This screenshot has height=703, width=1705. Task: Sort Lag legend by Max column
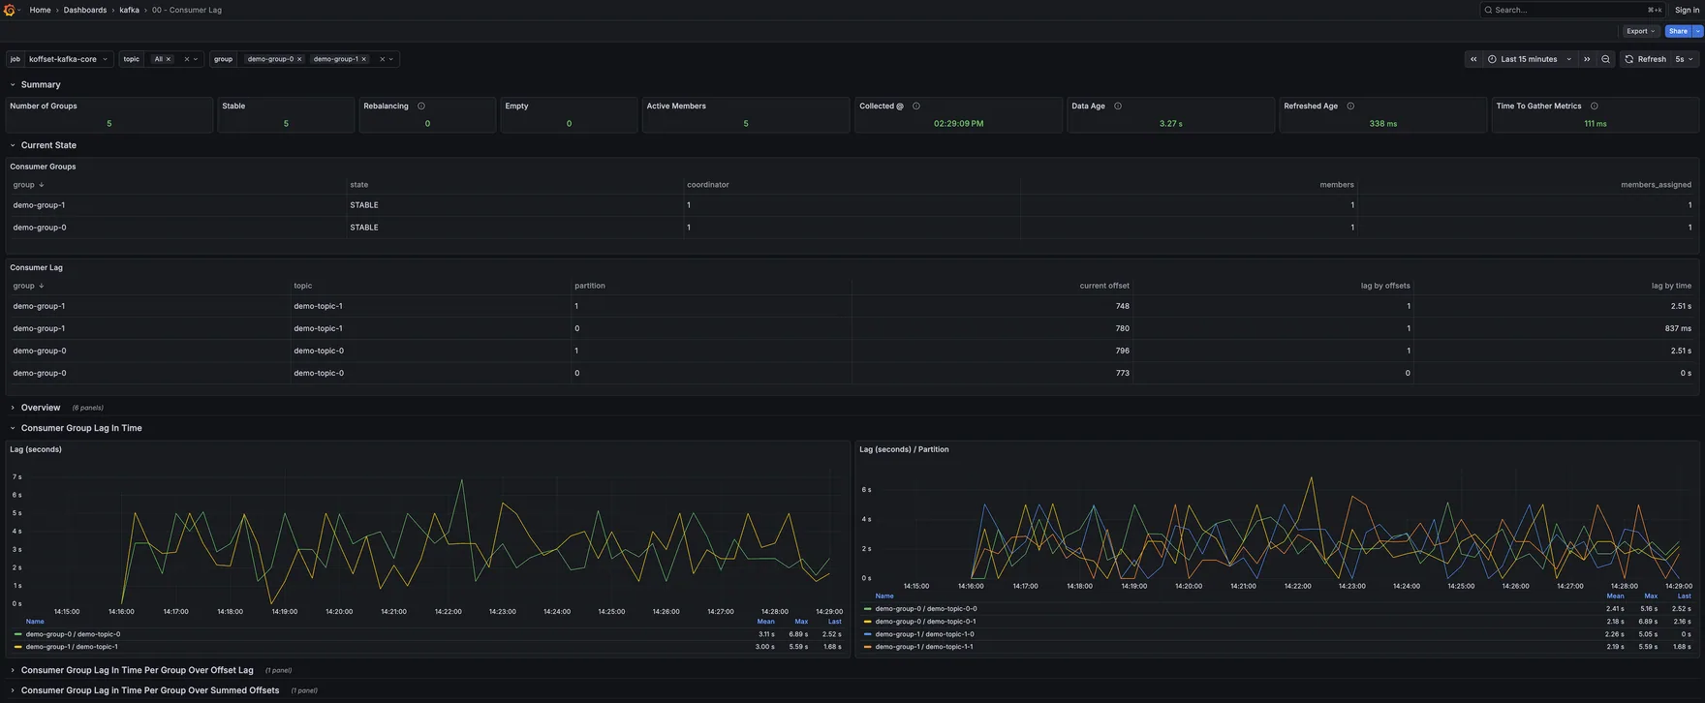(801, 622)
